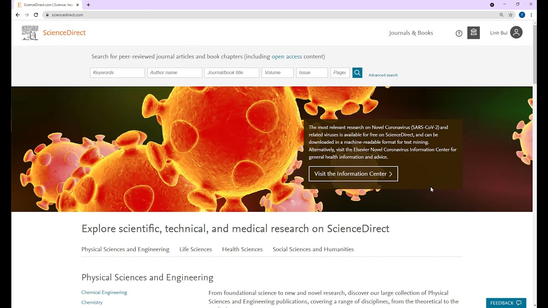This screenshot has width=548, height=308.
Task: Click the Volume field
Action: [x=278, y=73]
